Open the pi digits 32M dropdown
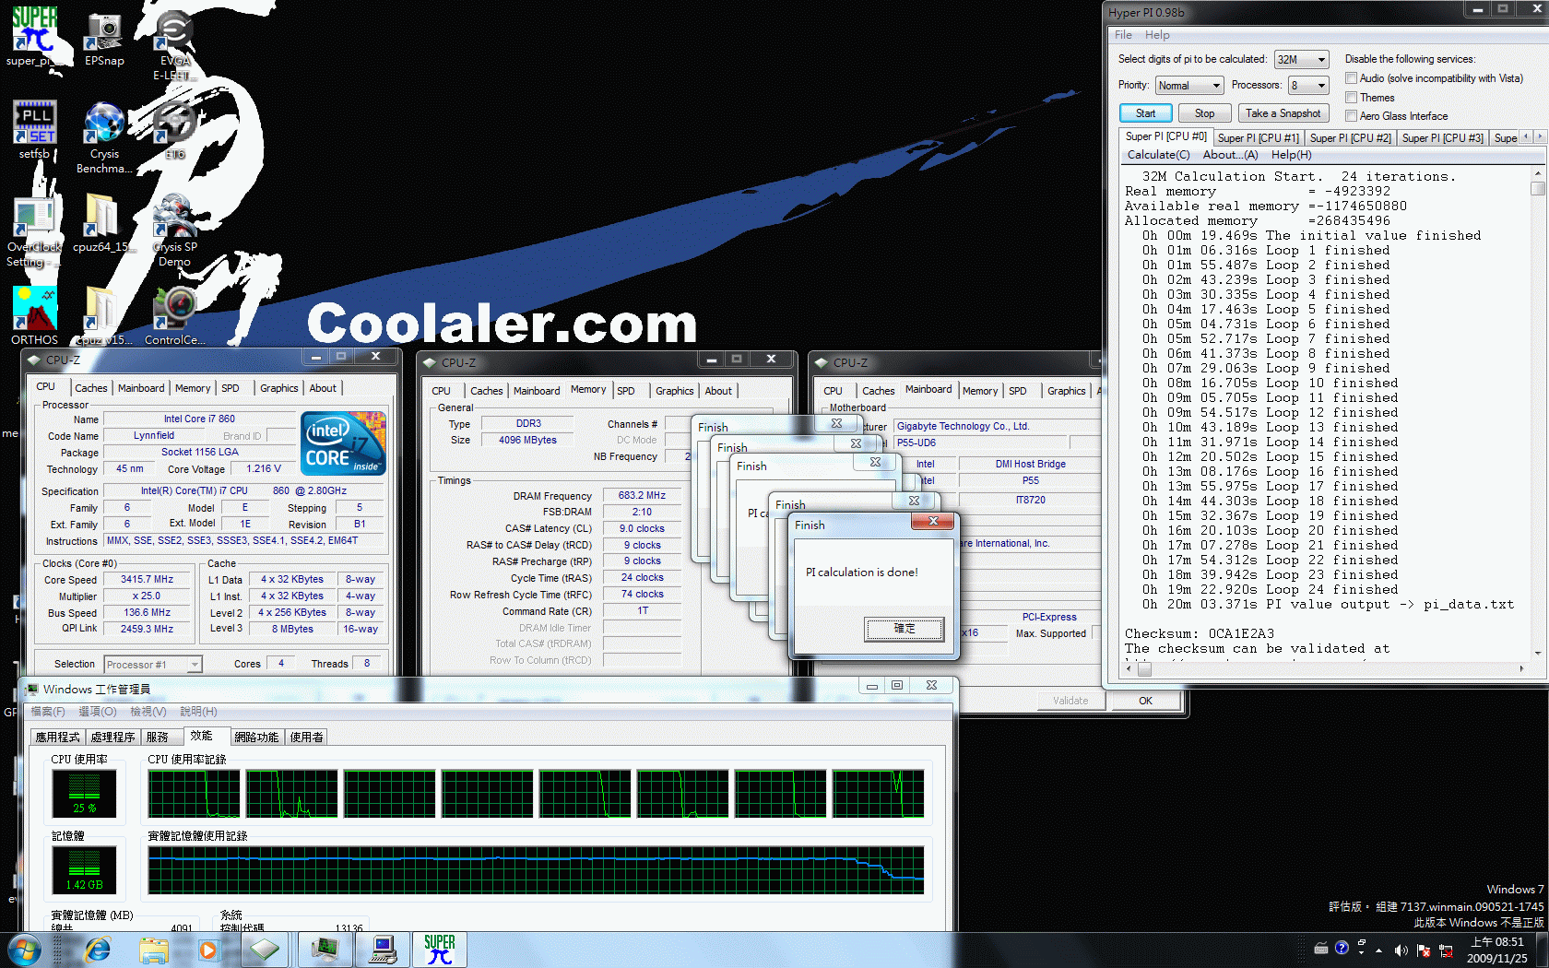The height and width of the screenshot is (968, 1549). 1301,59
